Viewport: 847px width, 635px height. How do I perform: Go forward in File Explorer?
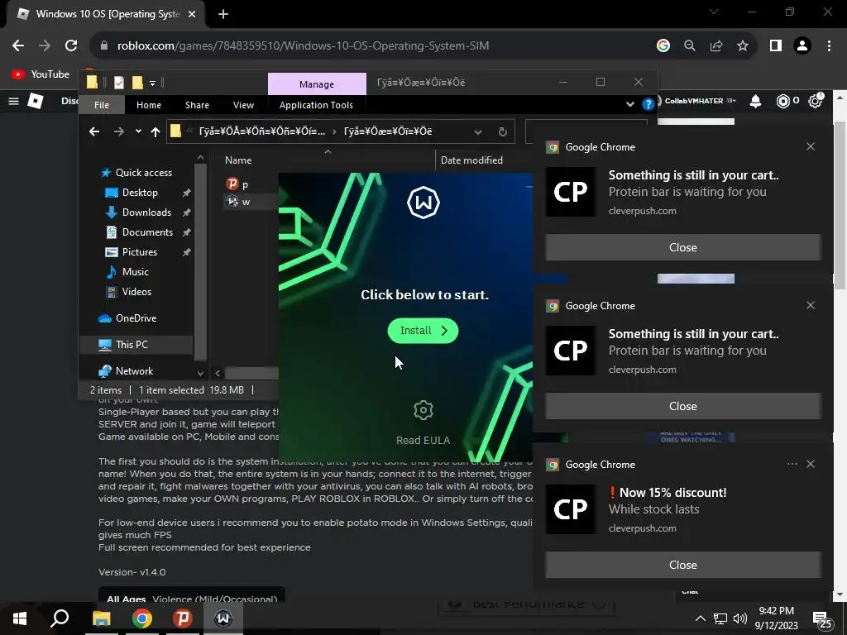[x=118, y=131]
